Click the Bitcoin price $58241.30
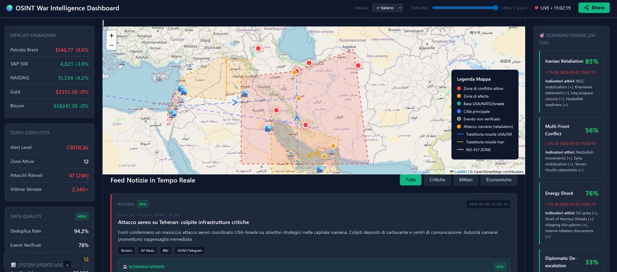Image resolution: width=617 pixels, height=272 pixels. point(66,106)
